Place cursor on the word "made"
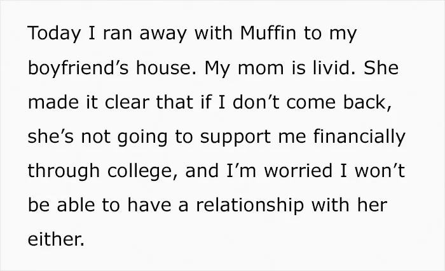This screenshot has height=271, width=445. tap(53, 102)
